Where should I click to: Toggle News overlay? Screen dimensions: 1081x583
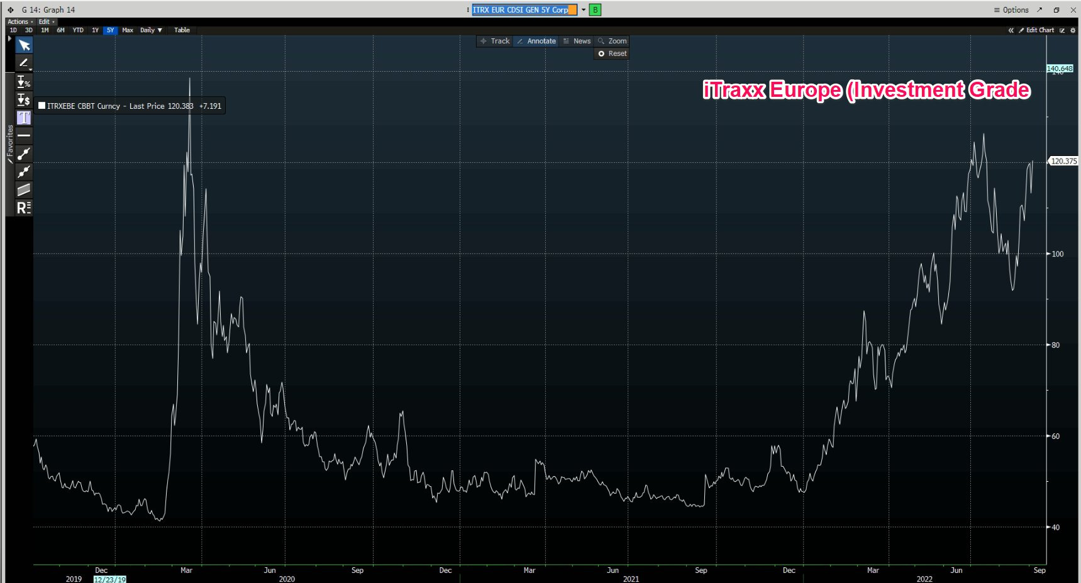click(577, 41)
